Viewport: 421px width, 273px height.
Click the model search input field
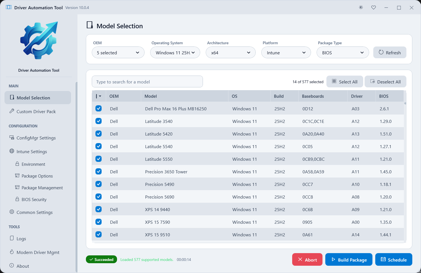pos(147,81)
